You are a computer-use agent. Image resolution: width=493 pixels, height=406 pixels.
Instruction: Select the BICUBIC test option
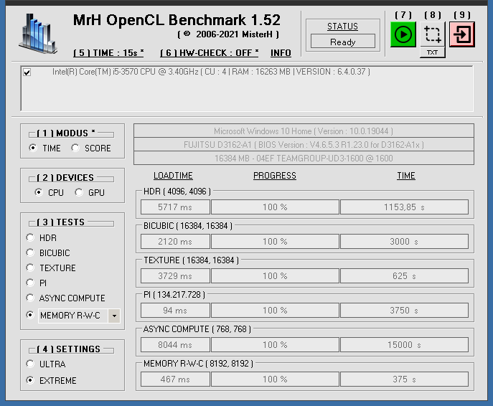pos(30,252)
